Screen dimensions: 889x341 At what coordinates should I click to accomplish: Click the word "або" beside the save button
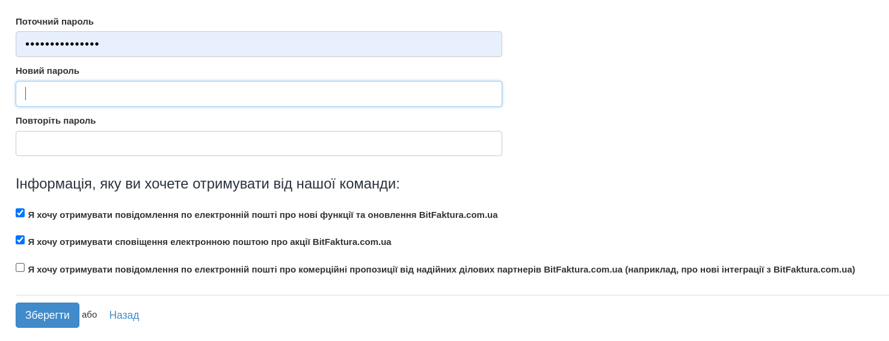click(x=89, y=315)
